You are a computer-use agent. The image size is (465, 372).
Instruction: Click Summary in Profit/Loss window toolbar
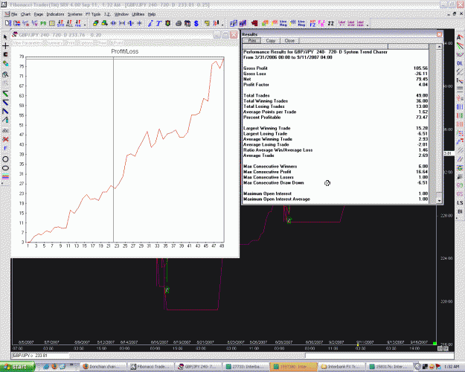[54, 43]
